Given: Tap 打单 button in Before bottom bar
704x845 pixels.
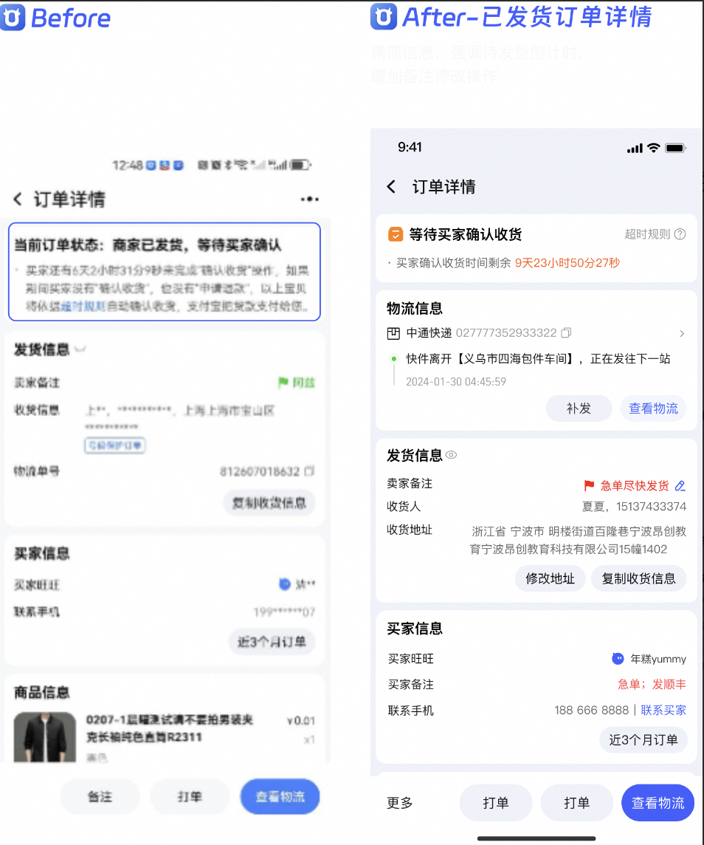Looking at the screenshot, I should 190,796.
